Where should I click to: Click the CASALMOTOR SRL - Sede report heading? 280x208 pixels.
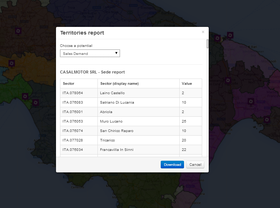(x=92, y=72)
